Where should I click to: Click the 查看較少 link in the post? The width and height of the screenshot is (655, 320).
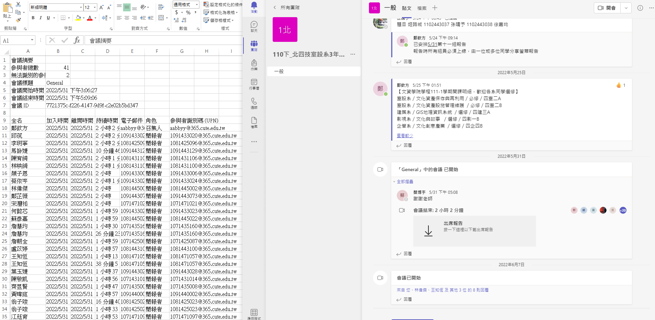tap(405, 136)
